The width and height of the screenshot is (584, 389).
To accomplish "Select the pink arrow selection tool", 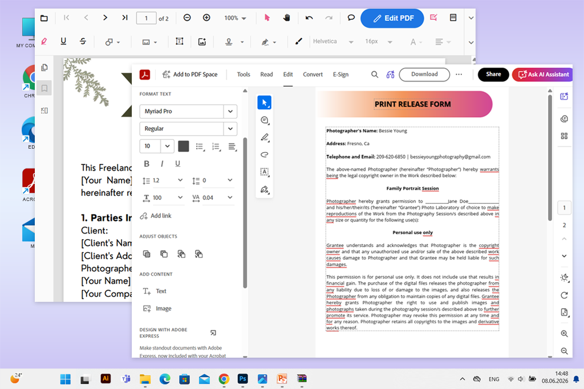I will (x=267, y=18).
